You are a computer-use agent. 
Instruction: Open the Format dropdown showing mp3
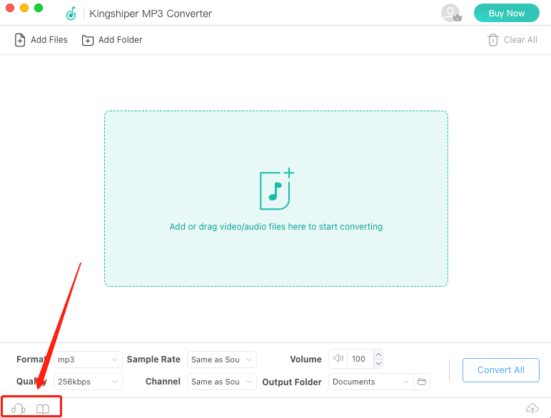point(88,360)
